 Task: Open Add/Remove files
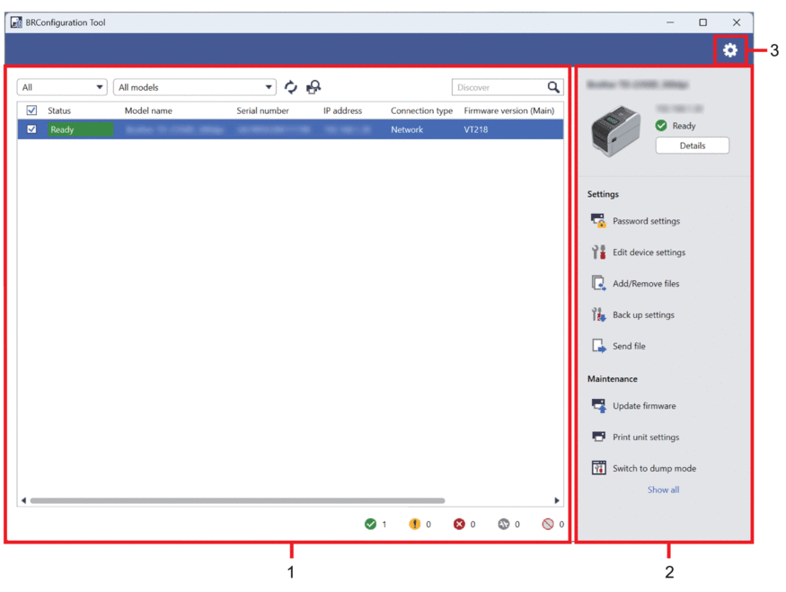[x=645, y=284]
